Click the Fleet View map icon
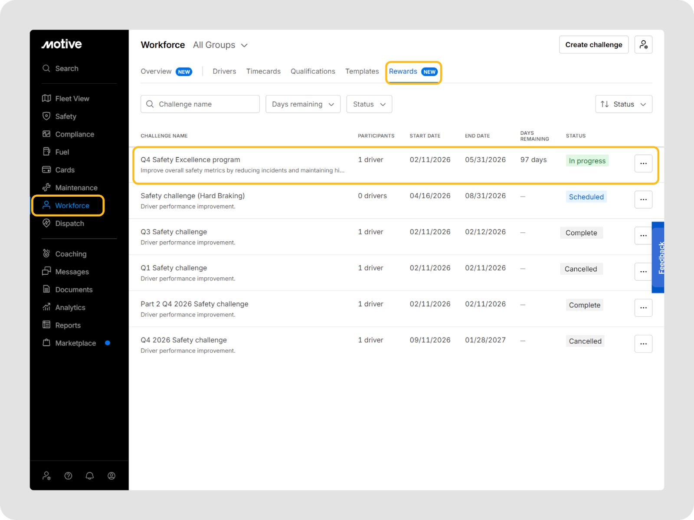Screen dimensions: 694x520 [46, 98]
